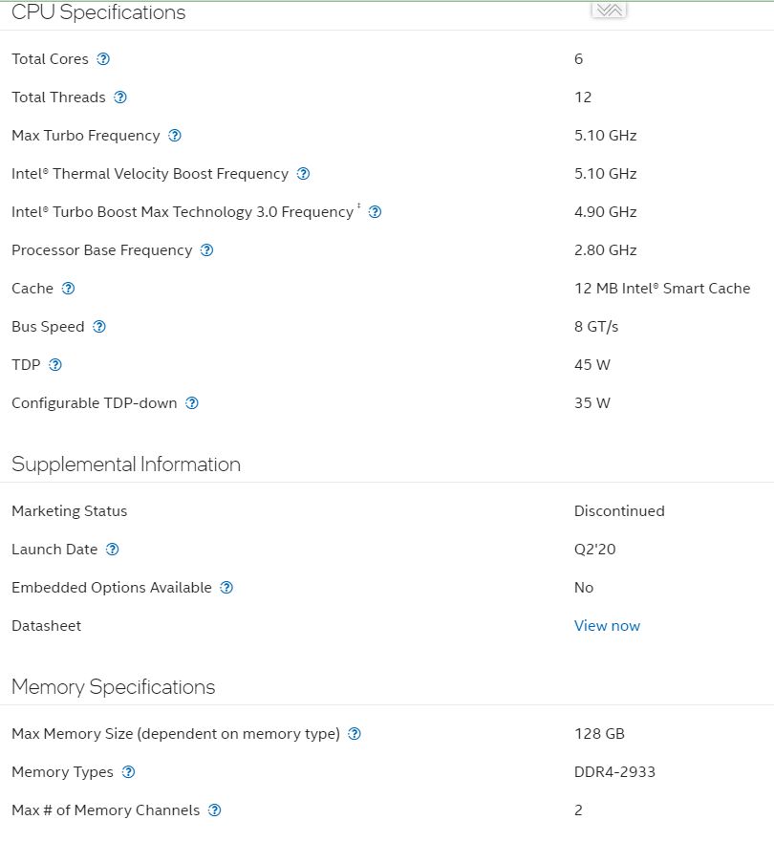This screenshot has width=774, height=842.
Task: Open Launch Date info icon
Action: coord(113,550)
